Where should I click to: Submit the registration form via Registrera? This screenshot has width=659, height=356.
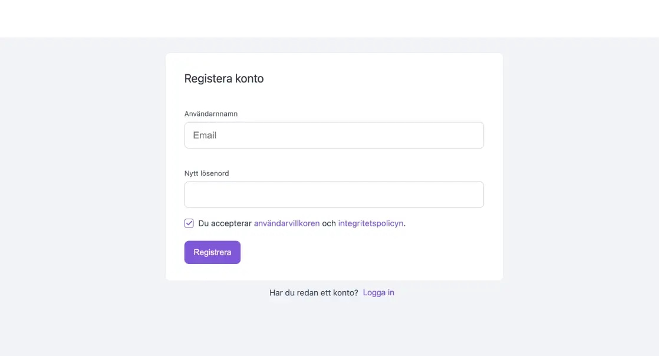click(212, 252)
